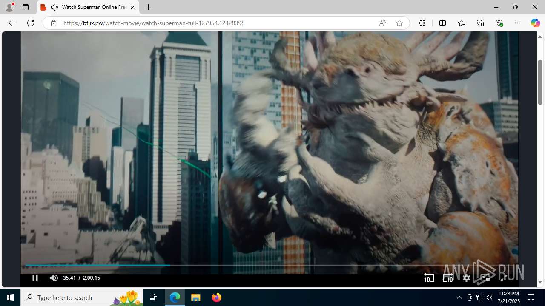Viewport: 545px width, 306px height.
Task: Open the clock showing 11:28 PM
Action: (508, 297)
